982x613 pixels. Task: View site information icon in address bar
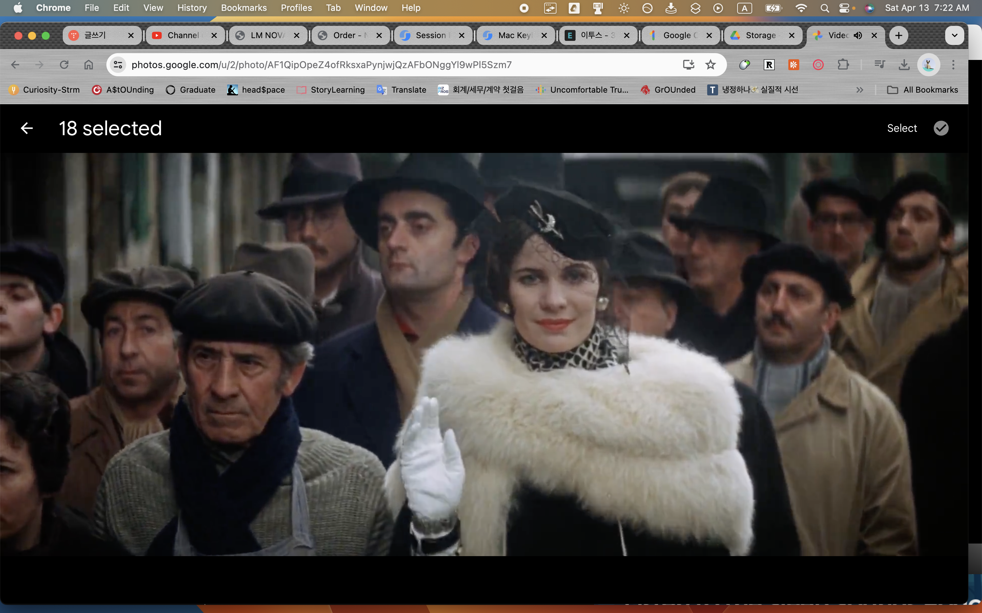118,64
